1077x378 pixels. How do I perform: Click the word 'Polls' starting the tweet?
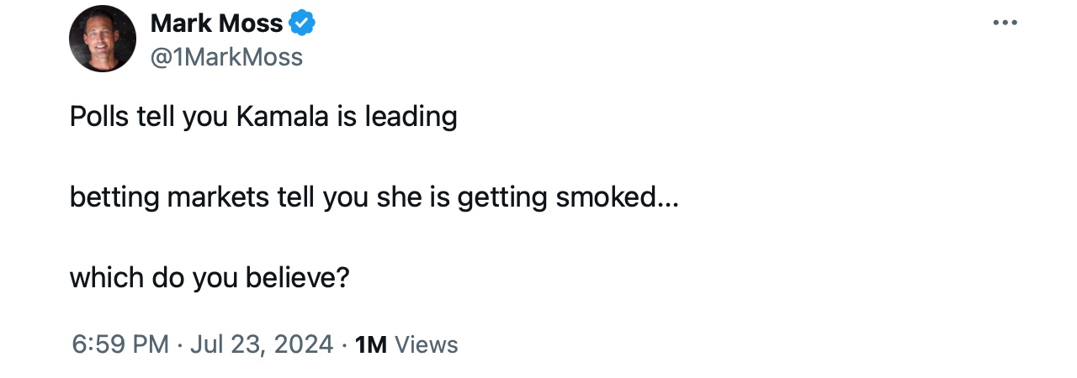tap(97, 117)
